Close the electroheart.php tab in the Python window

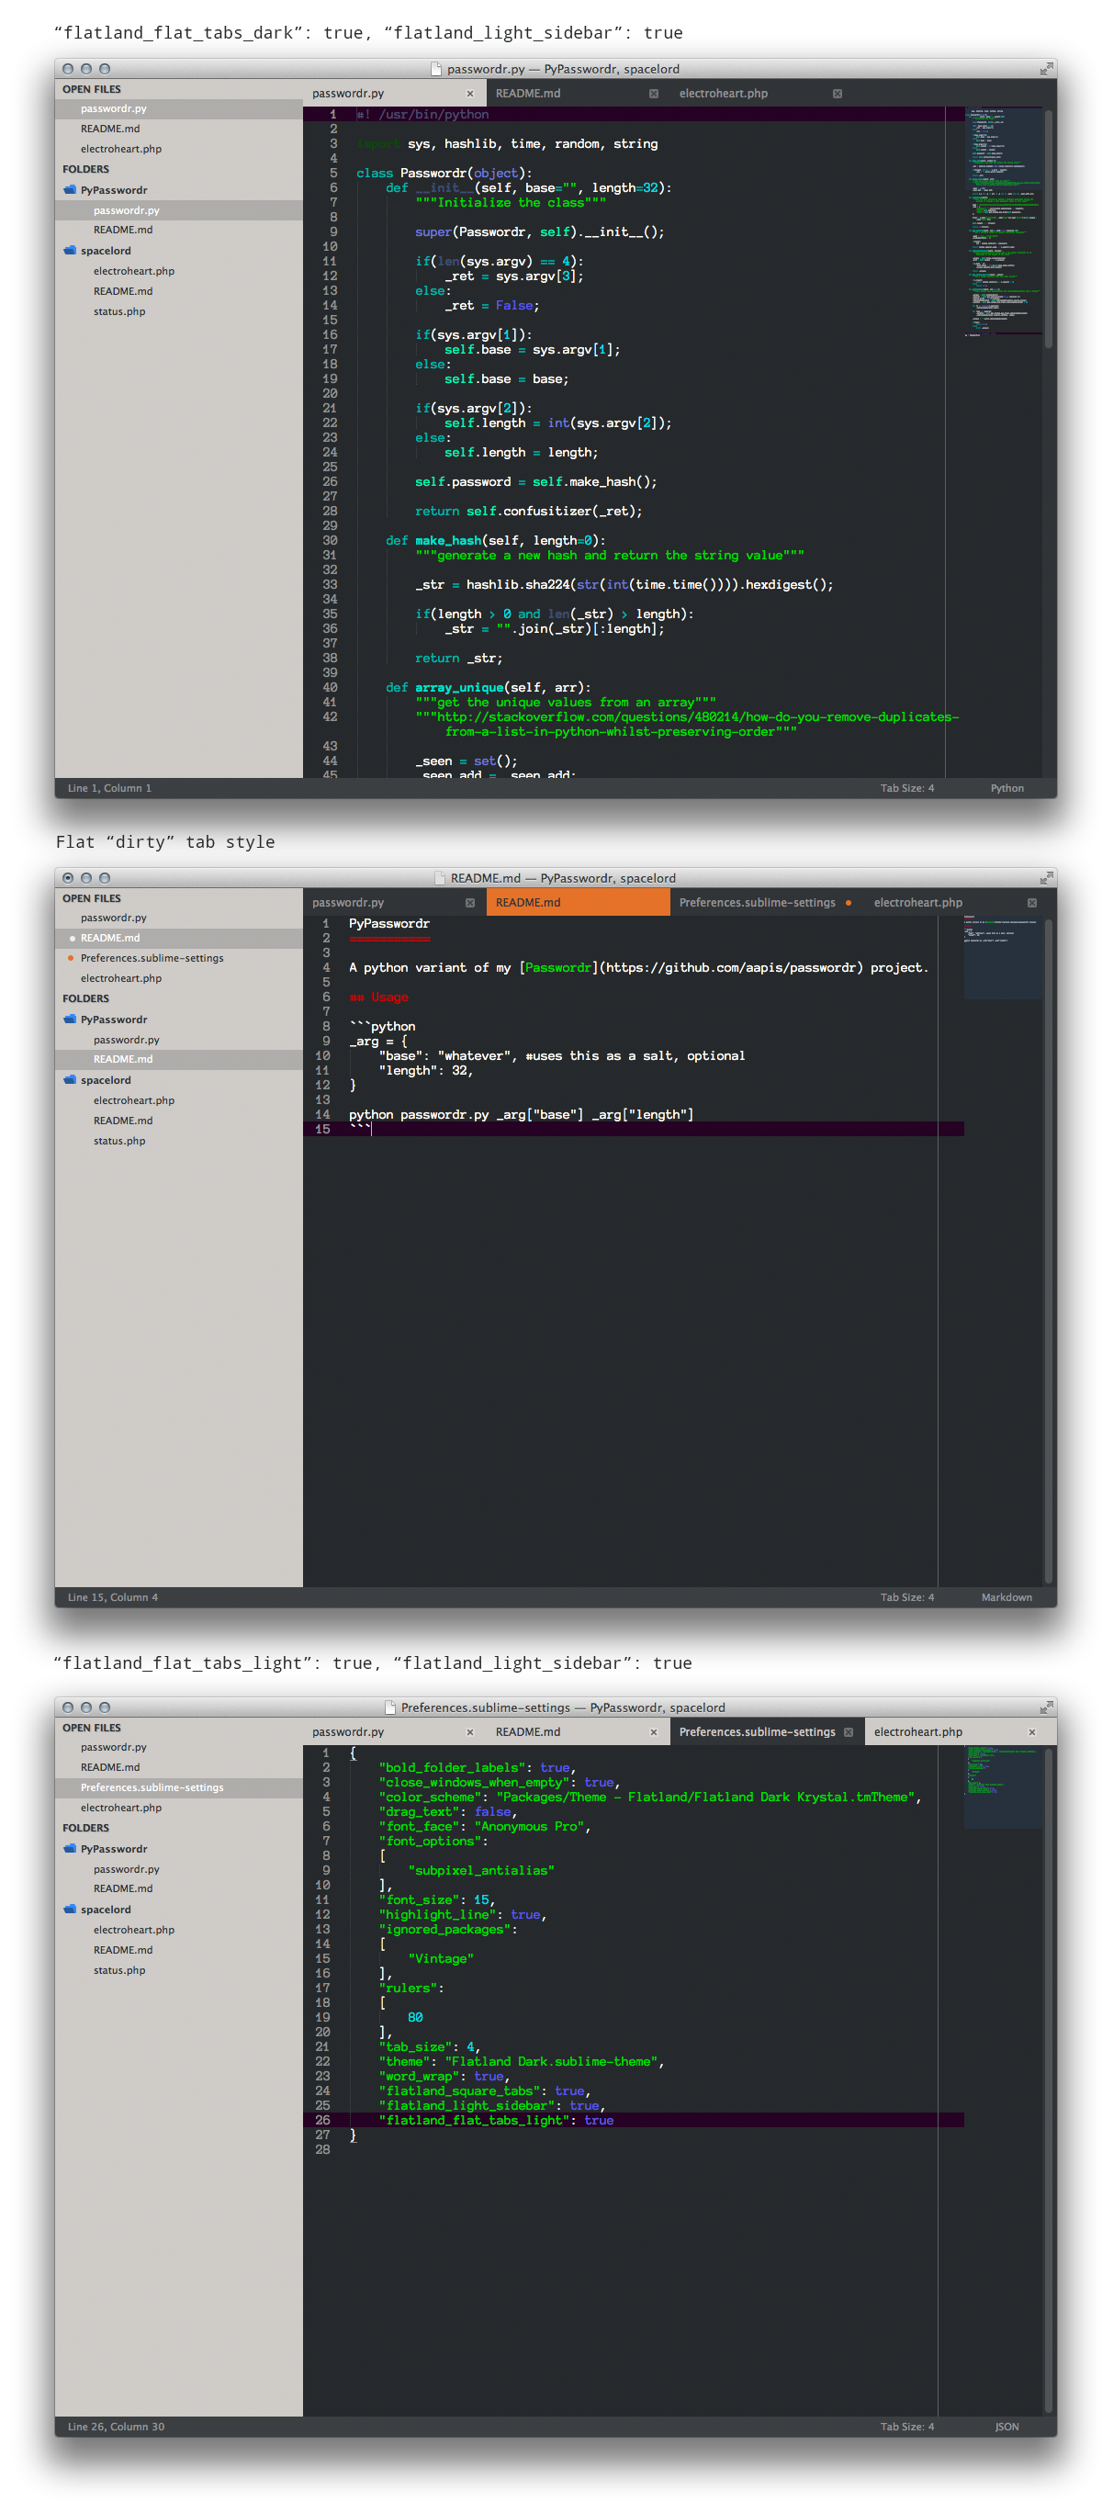837,94
